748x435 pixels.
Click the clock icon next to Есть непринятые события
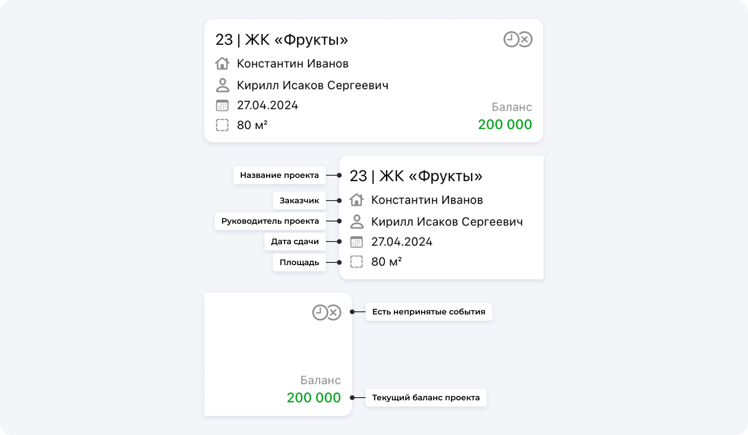coord(320,313)
